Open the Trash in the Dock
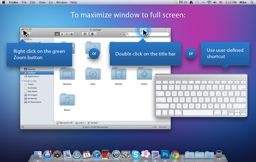256x162 pixels. click(x=219, y=154)
